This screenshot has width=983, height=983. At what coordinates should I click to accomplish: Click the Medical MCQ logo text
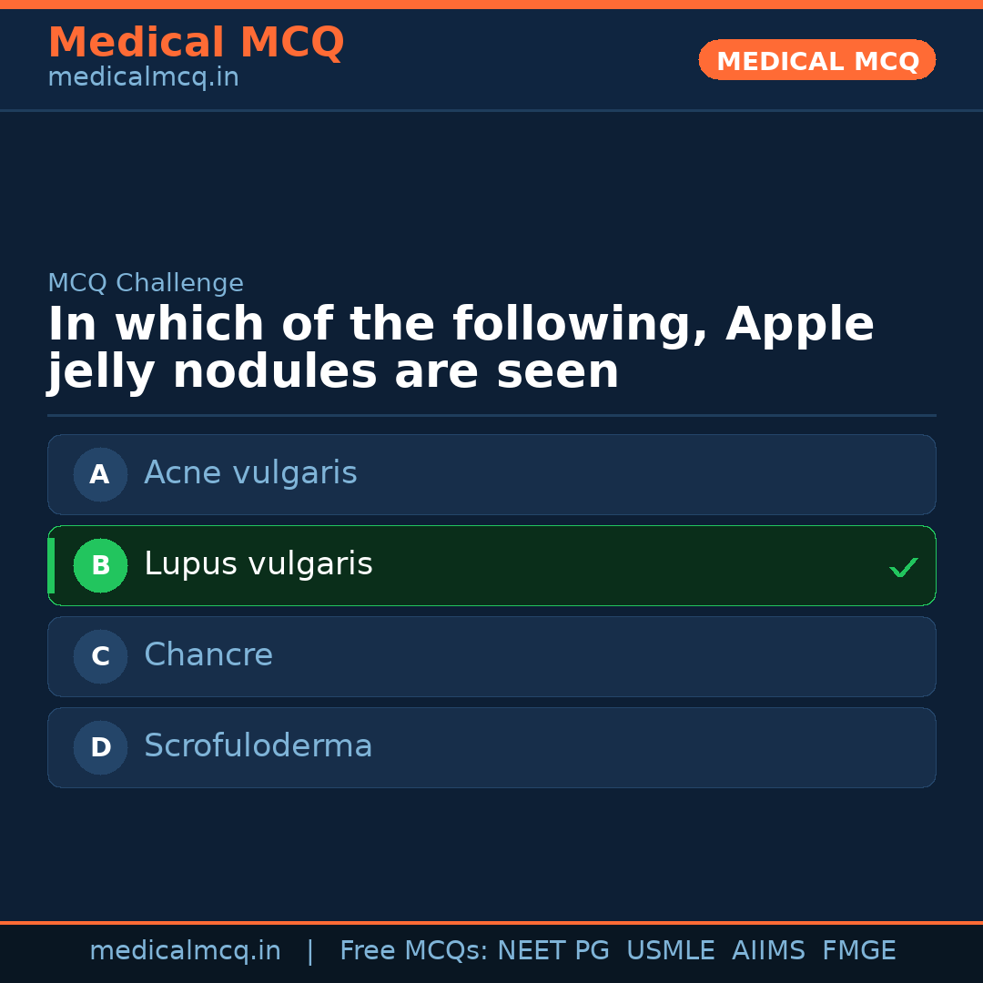pyautogui.click(x=196, y=43)
